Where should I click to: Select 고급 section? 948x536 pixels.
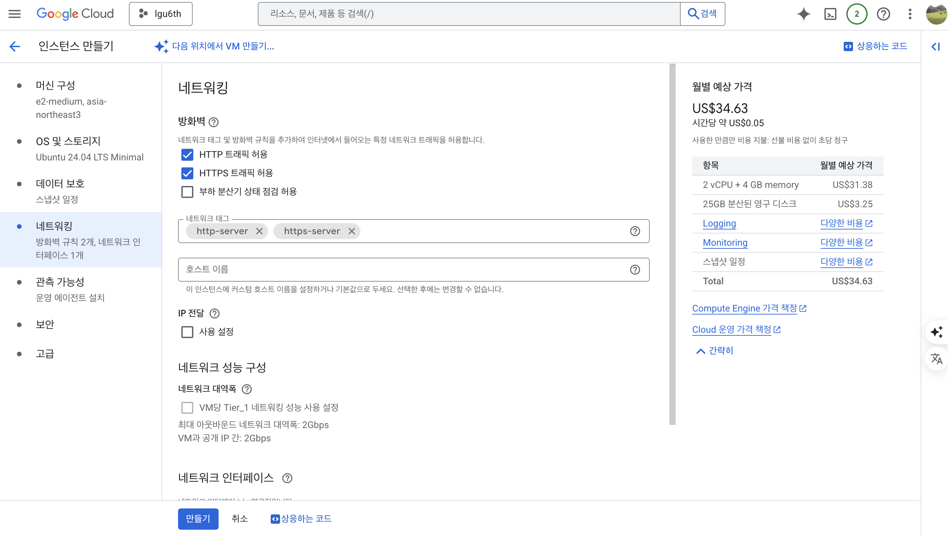point(81,354)
